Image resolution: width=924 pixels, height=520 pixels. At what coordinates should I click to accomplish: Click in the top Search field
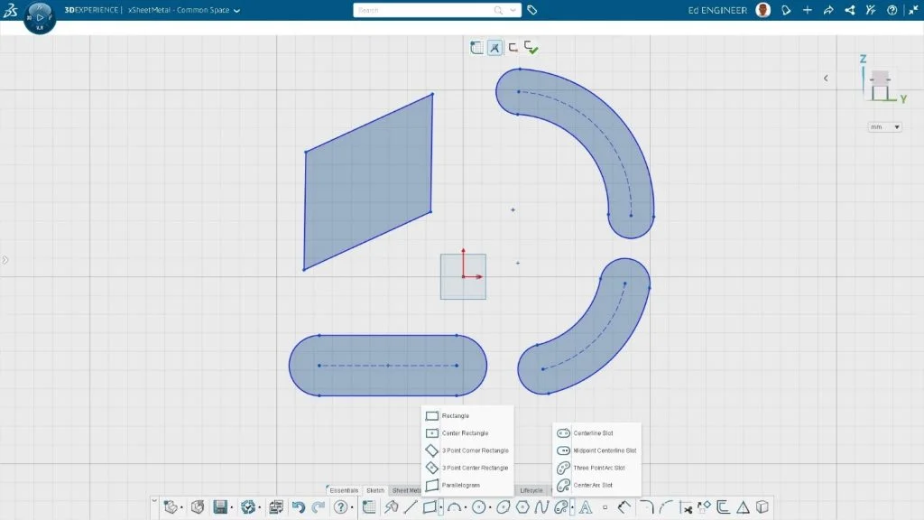click(x=424, y=11)
